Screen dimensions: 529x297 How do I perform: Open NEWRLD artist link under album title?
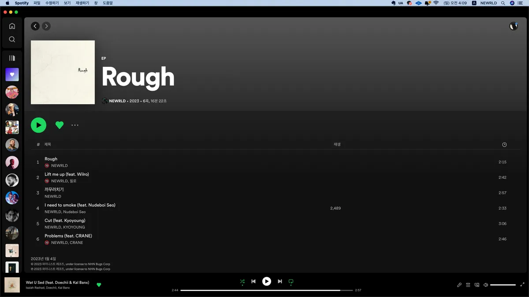click(117, 101)
